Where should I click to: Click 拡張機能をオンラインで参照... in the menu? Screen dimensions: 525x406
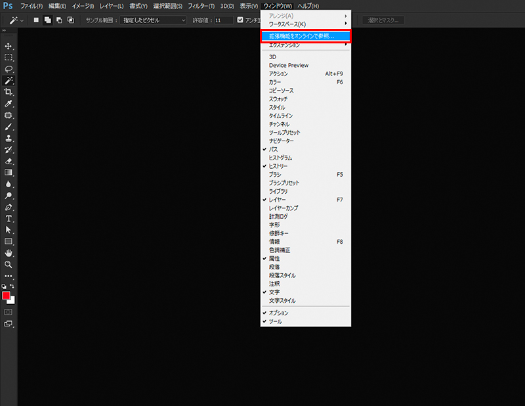pyautogui.click(x=306, y=36)
